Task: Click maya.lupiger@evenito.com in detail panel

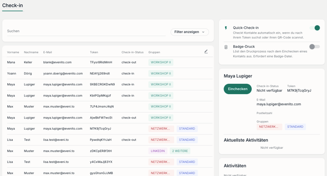Action: tap(279, 104)
